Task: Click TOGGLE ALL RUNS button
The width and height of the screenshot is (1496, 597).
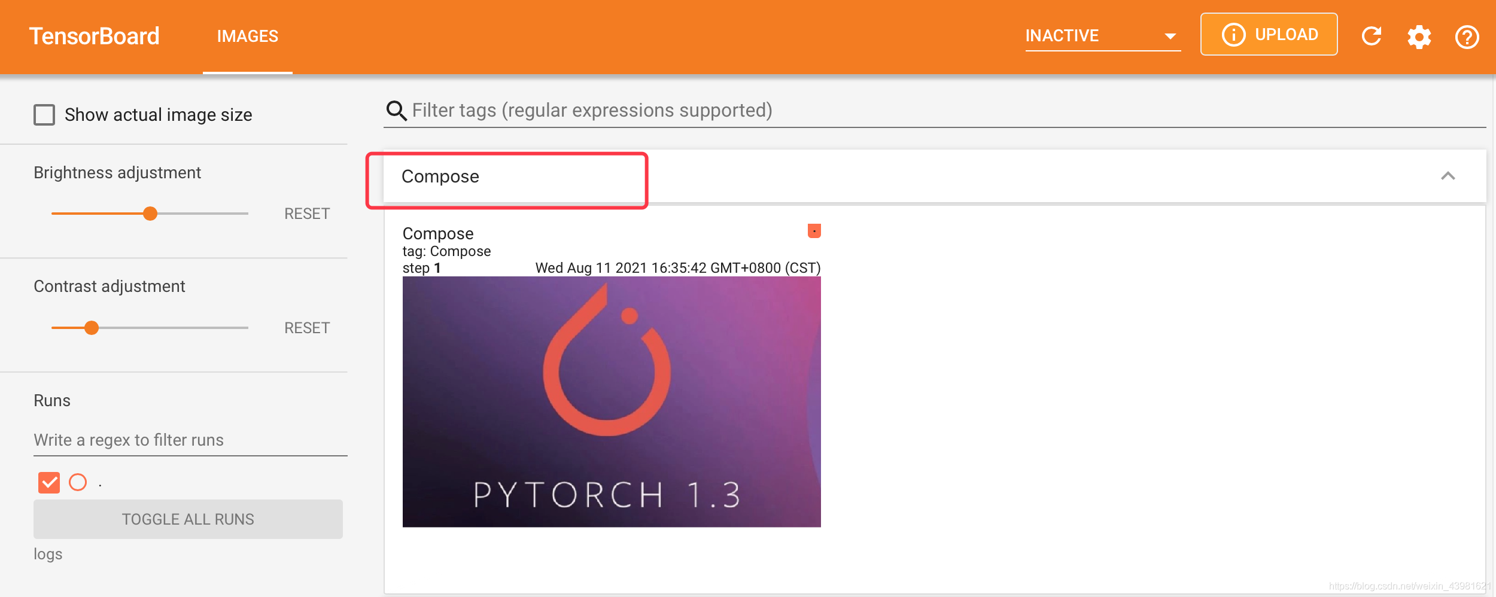Action: click(188, 519)
